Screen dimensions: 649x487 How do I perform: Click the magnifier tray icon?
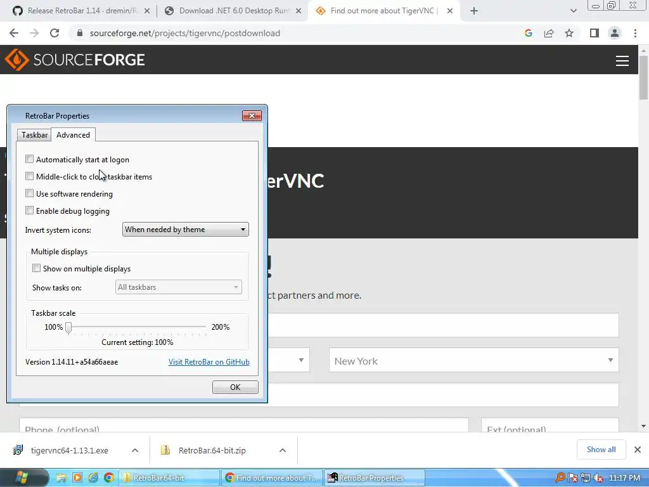(x=560, y=478)
